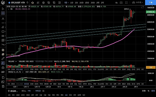
Task: Click the lock drawings icon
Action: 3,68
